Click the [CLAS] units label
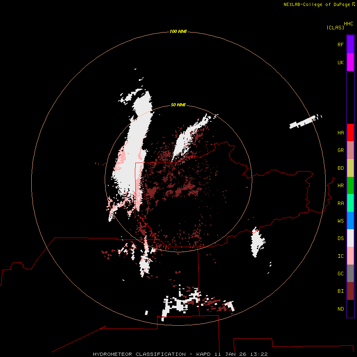This screenshot has width=357, height=357. [x=335, y=27]
